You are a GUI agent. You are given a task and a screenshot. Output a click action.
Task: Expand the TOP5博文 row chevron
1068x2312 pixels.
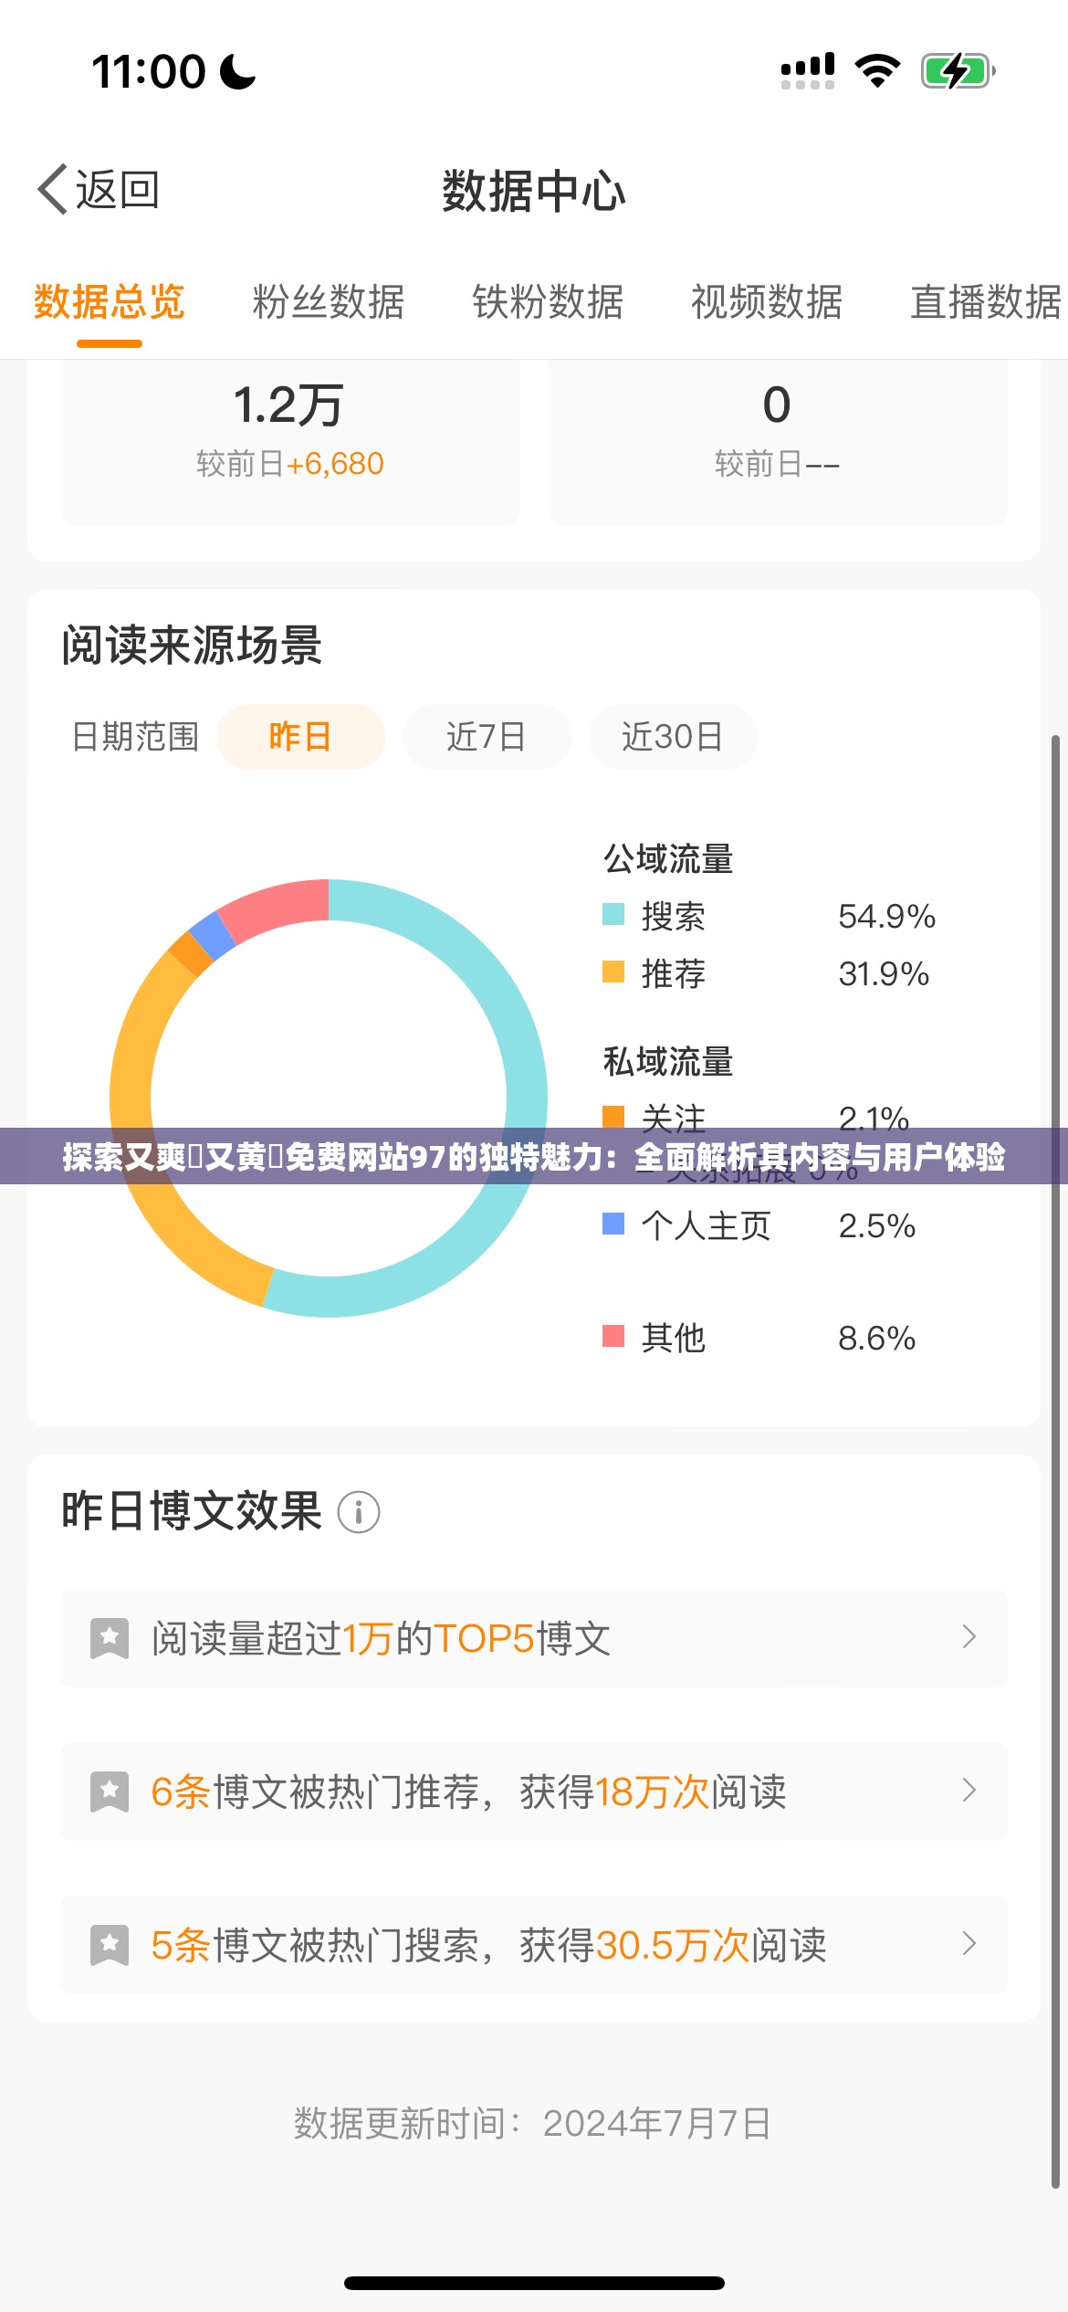pos(969,1639)
